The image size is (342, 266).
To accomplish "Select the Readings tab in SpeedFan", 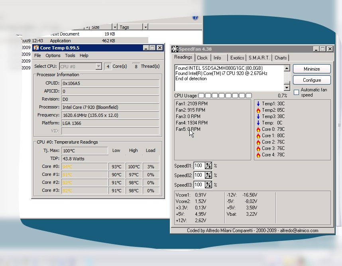I will (183, 57).
